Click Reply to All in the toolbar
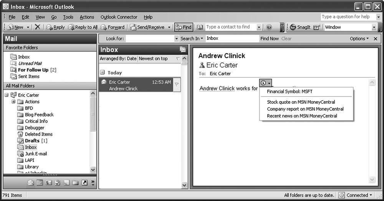Viewport: 384px width, 201px height. click(x=83, y=27)
